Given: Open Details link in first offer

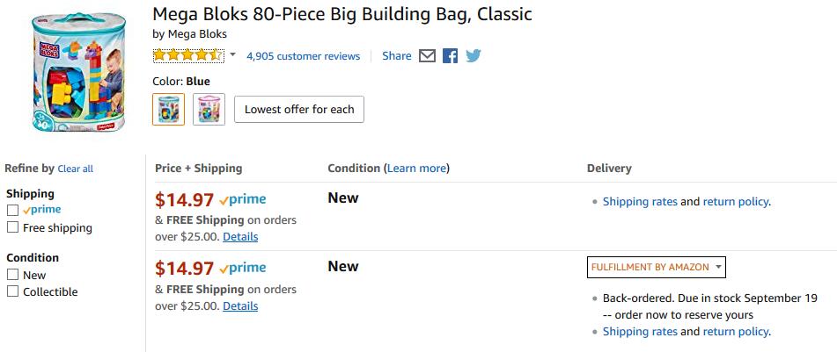Looking at the screenshot, I should pyautogui.click(x=240, y=236).
